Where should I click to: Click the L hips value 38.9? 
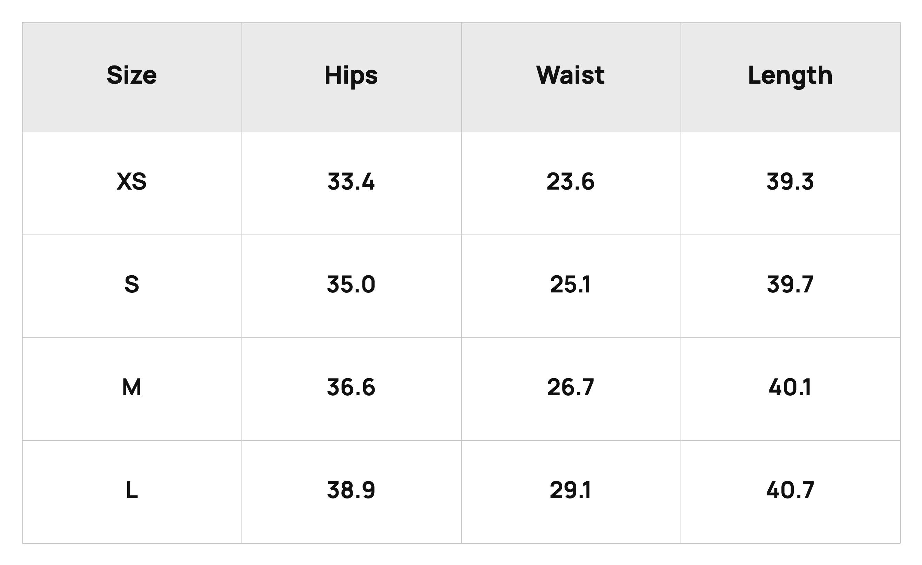pyautogui.click(x=351, y=490)
